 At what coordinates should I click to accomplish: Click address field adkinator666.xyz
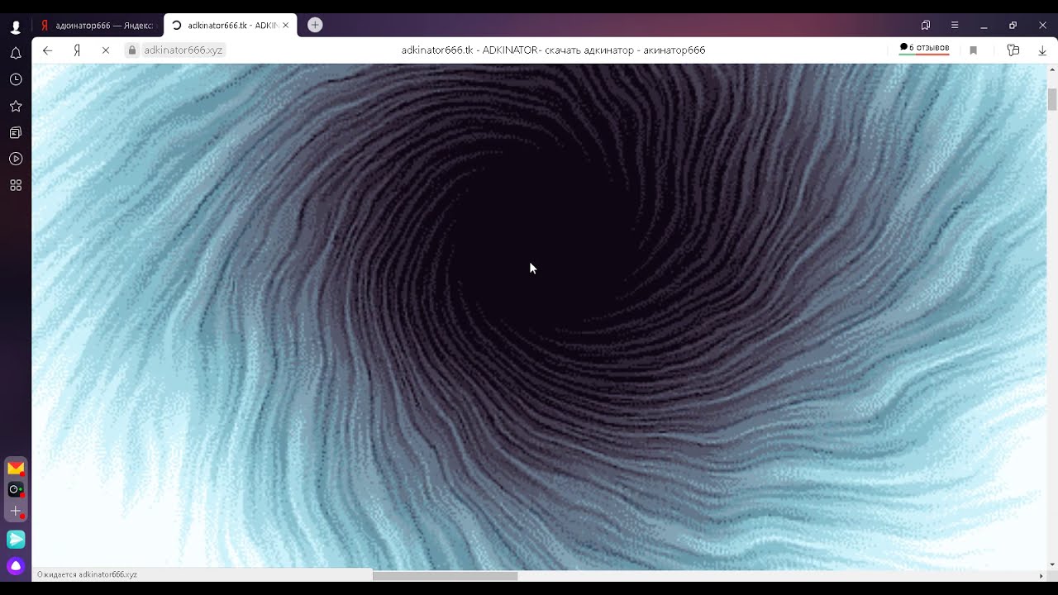pyautogui.click(x=183, y=50)
